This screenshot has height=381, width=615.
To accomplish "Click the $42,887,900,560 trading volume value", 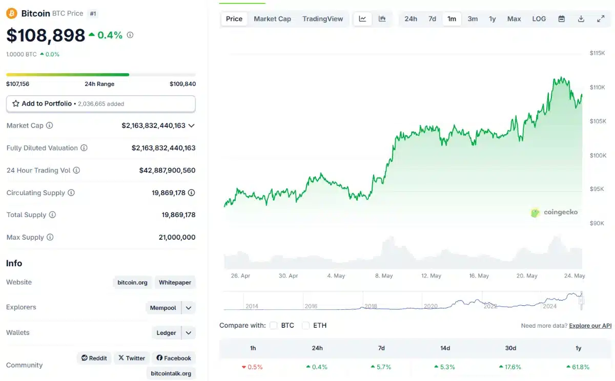I will 167,171.
